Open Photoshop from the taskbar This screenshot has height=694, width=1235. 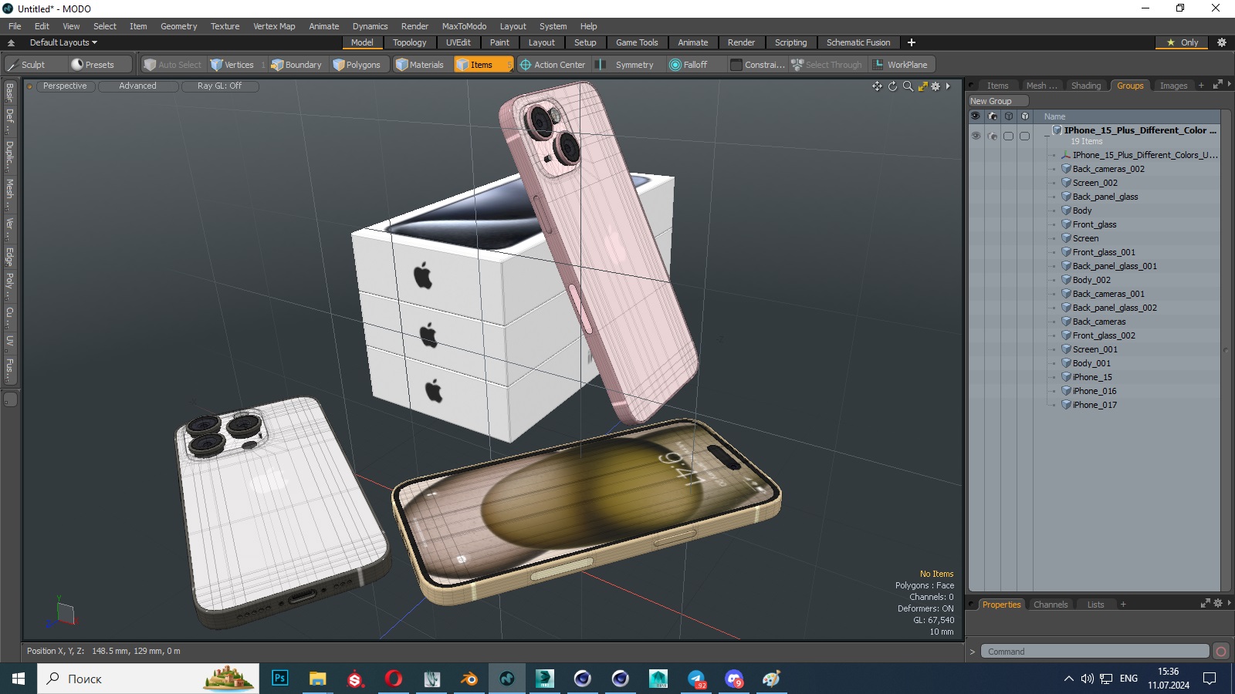279,679
